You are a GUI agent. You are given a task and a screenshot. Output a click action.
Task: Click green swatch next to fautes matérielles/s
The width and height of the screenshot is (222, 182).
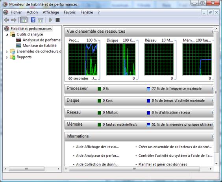click(100, 124)
